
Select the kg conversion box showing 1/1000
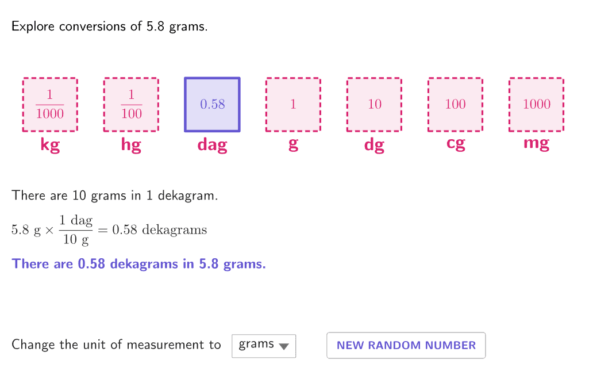50,105
